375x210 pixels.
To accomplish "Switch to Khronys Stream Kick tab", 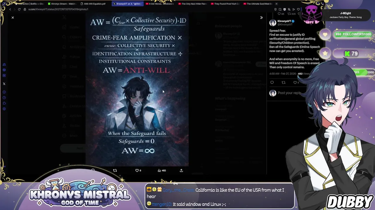I will [x=62, y=4].
